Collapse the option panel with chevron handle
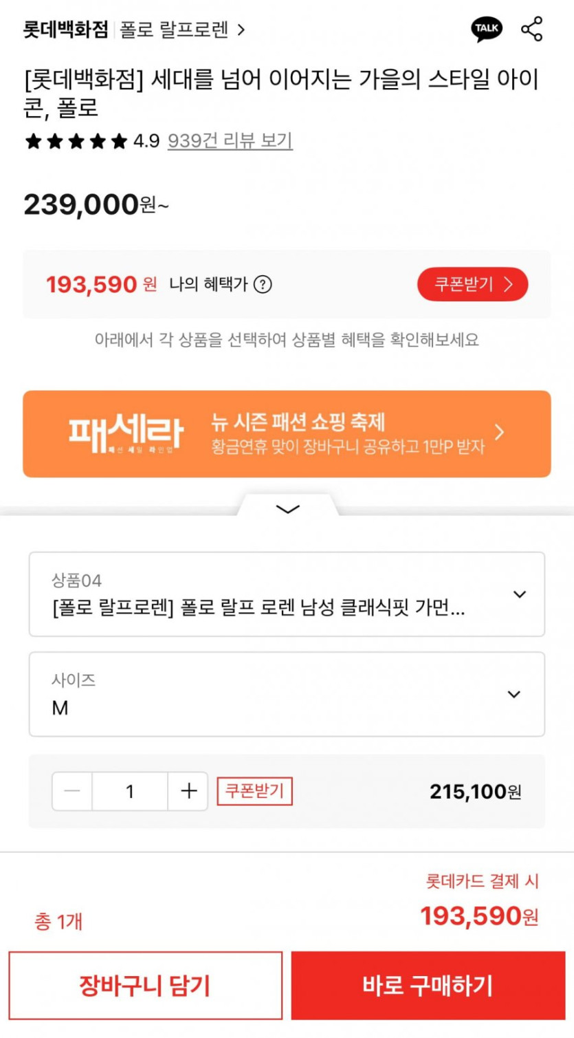574x1038 pixels. click(x=287, y=509)
